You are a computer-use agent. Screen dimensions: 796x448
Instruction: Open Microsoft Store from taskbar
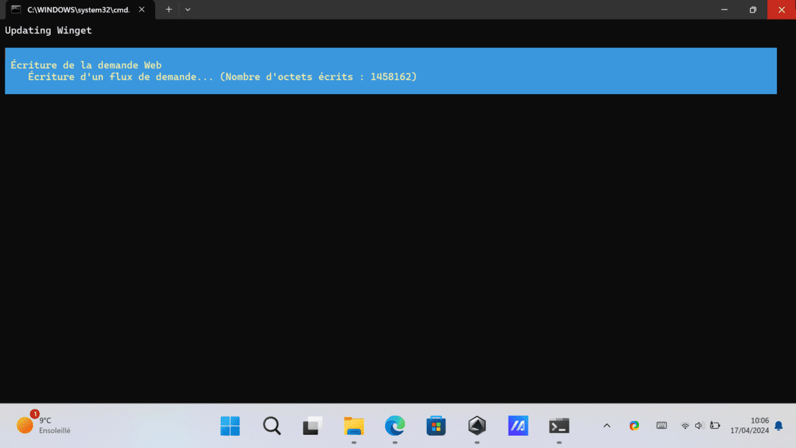pyautogui.click(x=436, y=425)
